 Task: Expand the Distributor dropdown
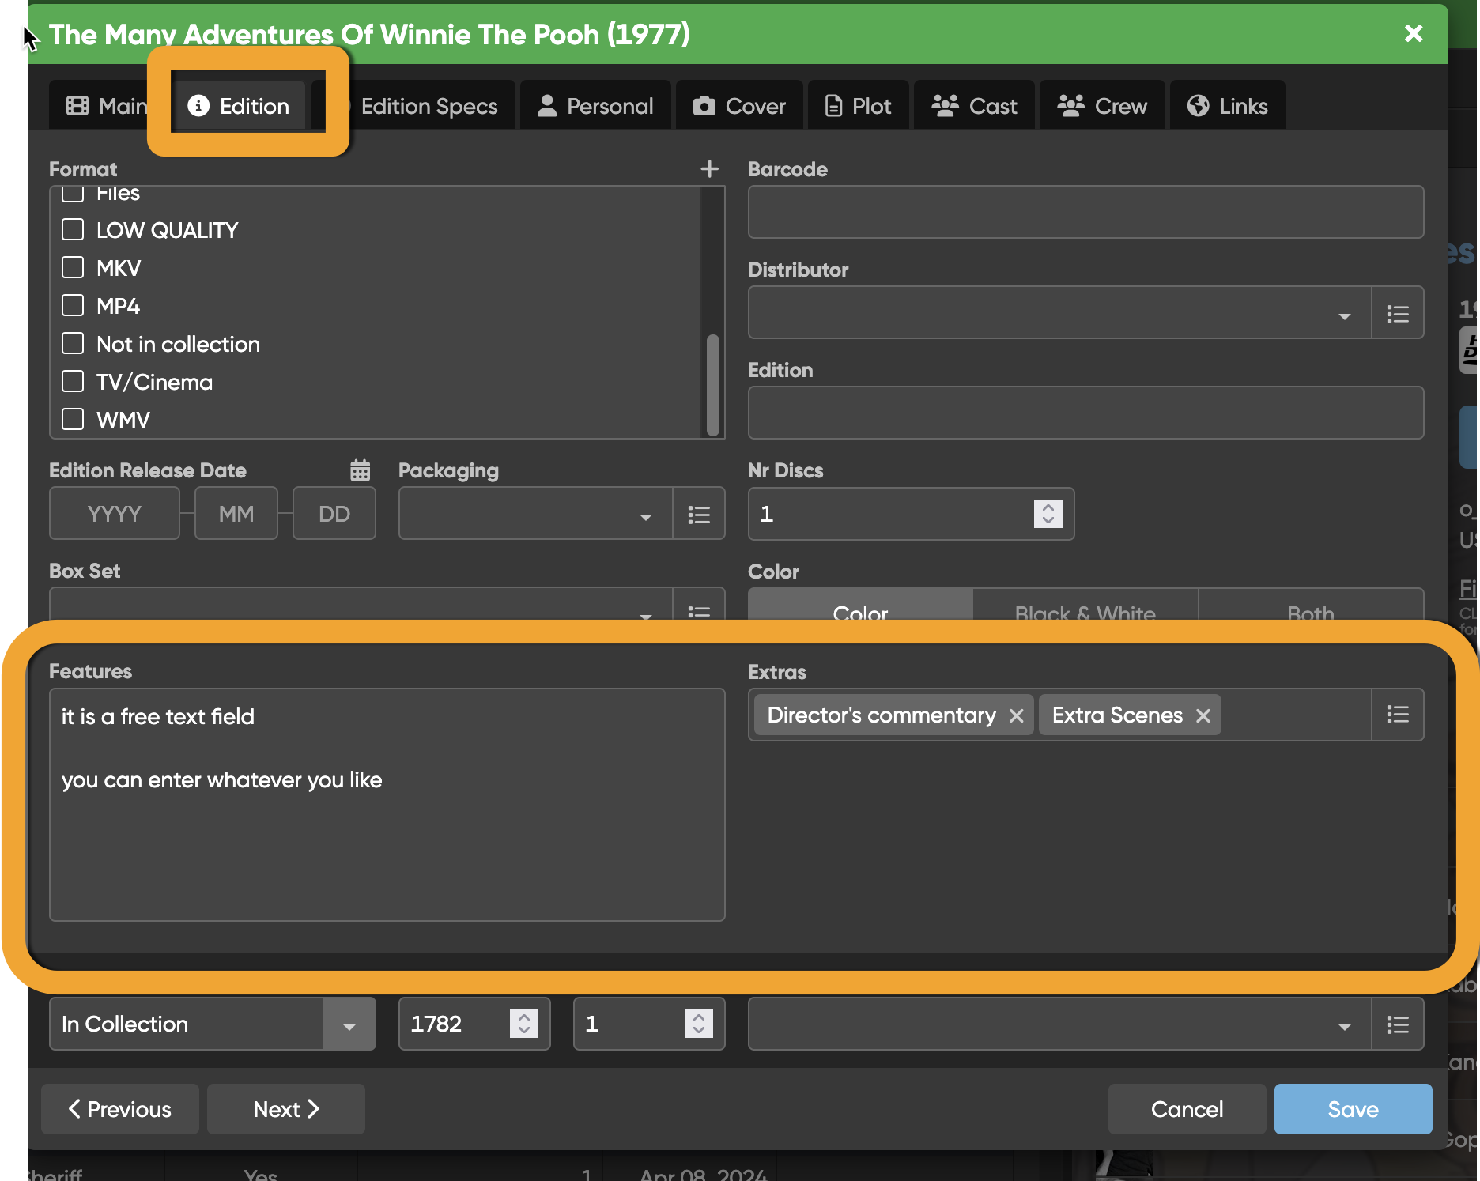point(1344,315)
